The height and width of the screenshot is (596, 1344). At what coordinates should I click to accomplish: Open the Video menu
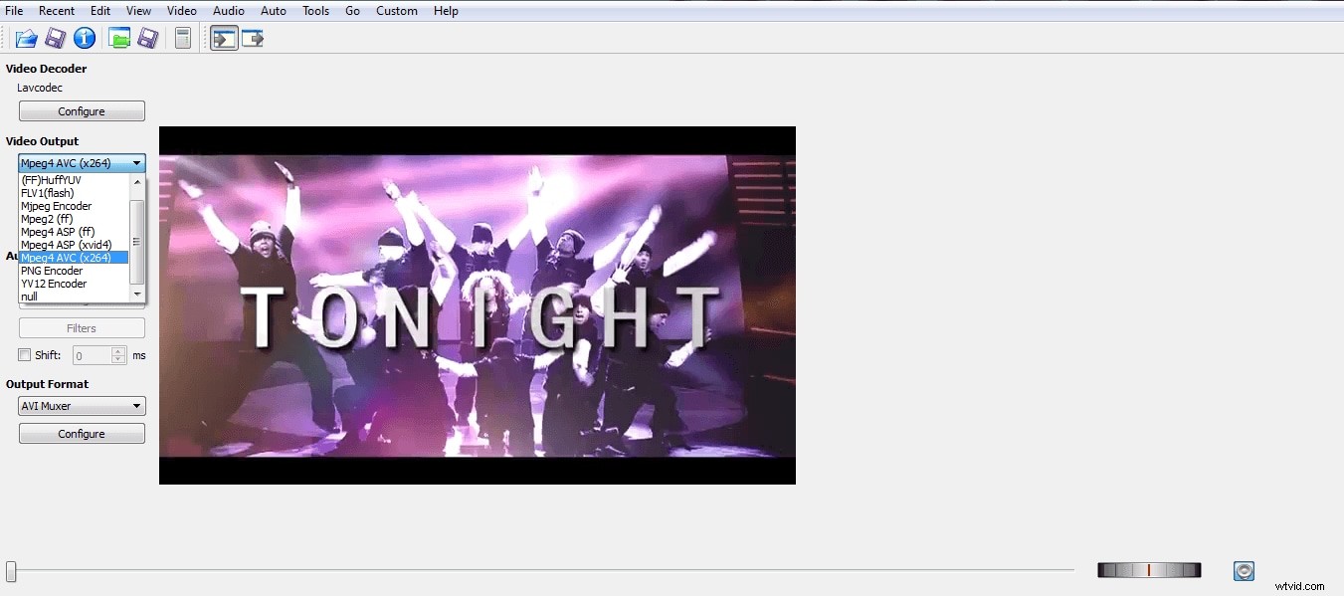pyautogui.click(x=181, y=10)
